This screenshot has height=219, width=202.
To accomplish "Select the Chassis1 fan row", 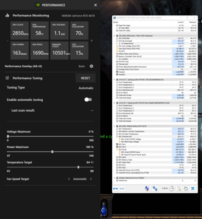I will 155,72.
